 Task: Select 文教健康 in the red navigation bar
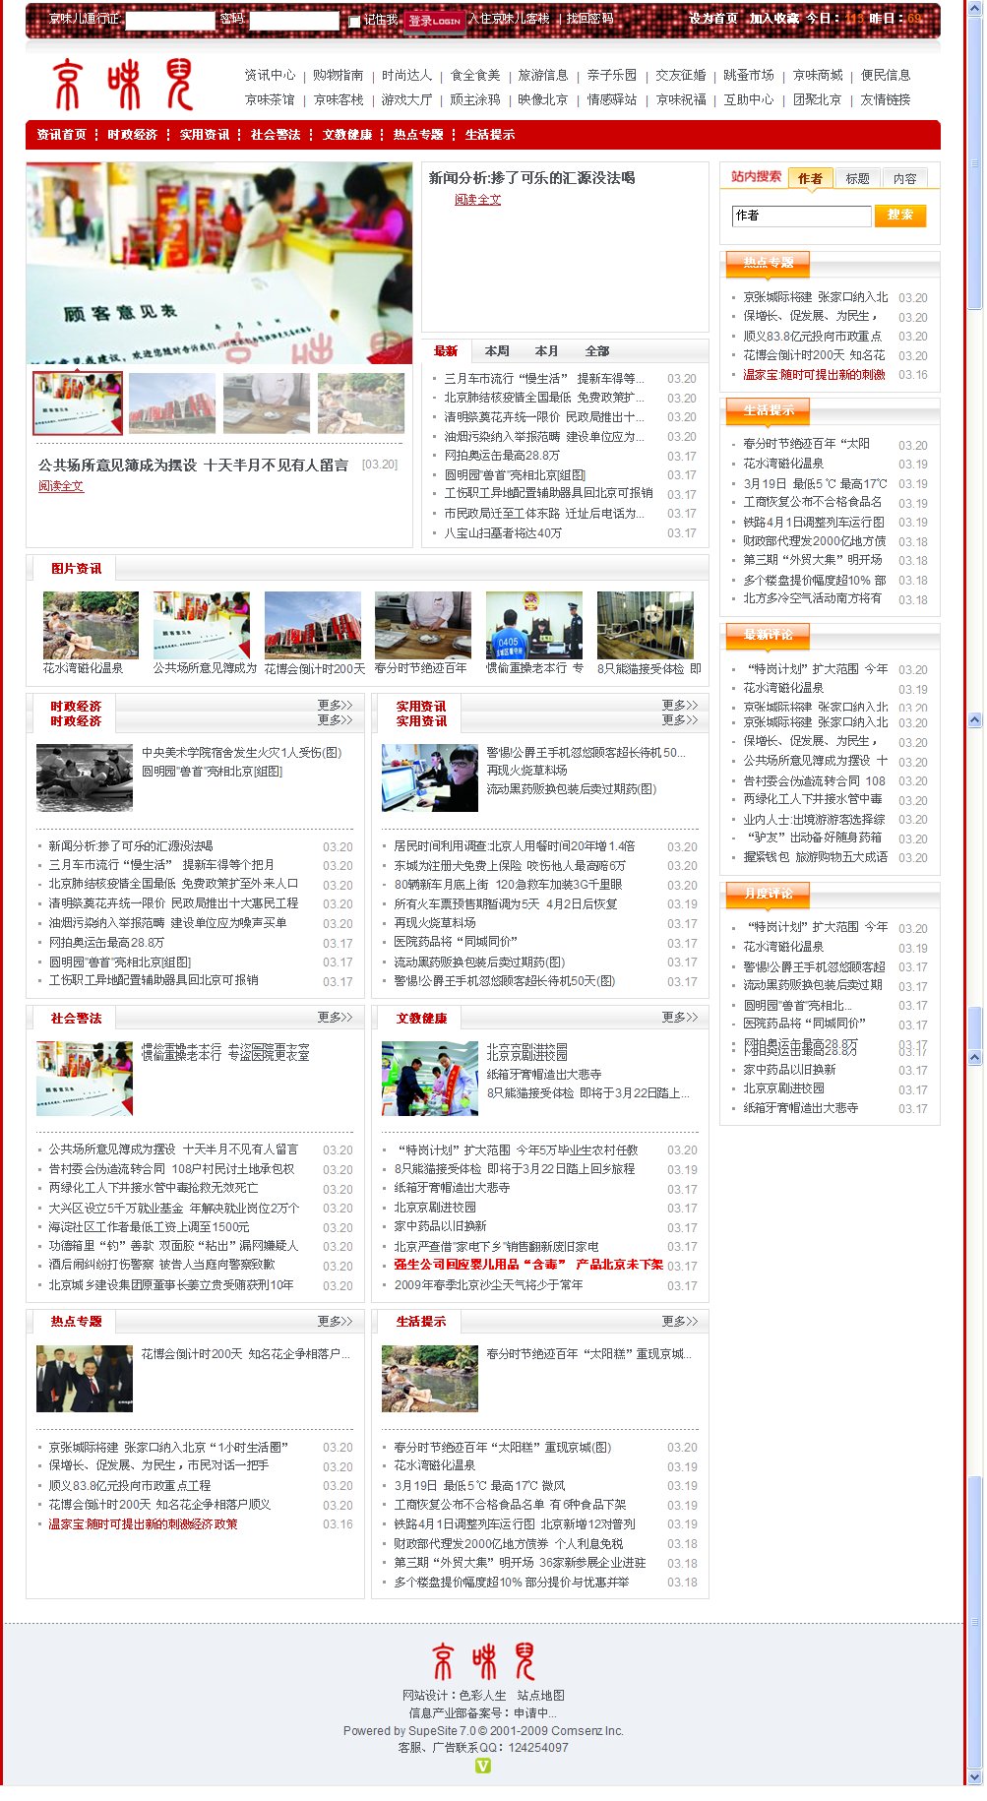[x=347, y=135]
